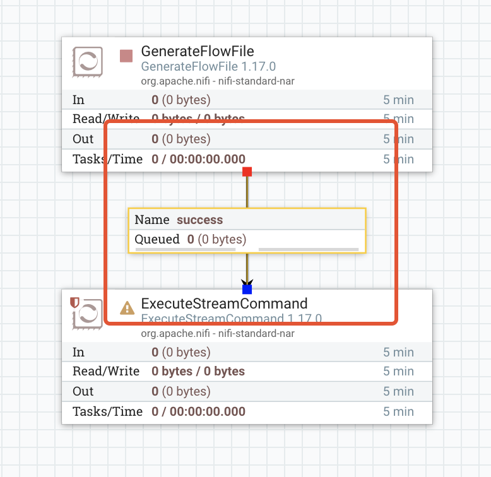Click the ExecuteStreamCommand processor icon
Image resolution: width=491 pixels, height=477 pixels.
(x=88, y=314)
